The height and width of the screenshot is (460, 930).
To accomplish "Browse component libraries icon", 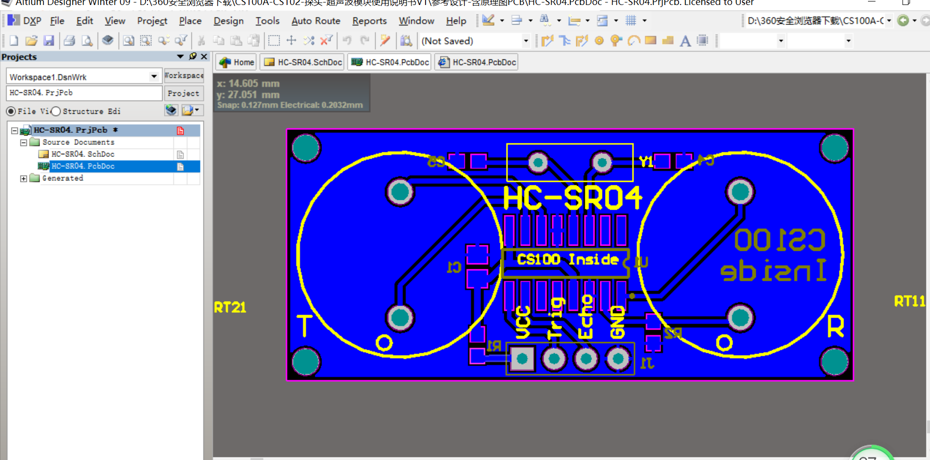I will click(406, 40).
